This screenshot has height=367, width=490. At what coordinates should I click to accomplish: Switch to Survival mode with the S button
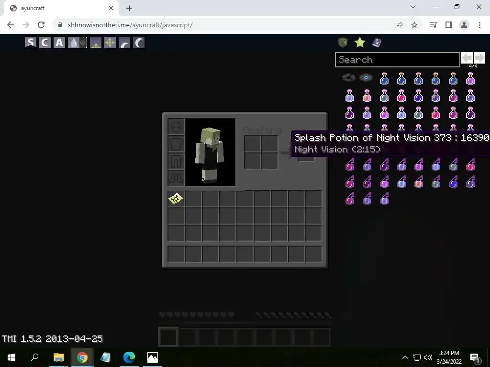[31, 43]
